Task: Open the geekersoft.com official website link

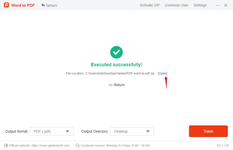Action: [x=50, y=146]
